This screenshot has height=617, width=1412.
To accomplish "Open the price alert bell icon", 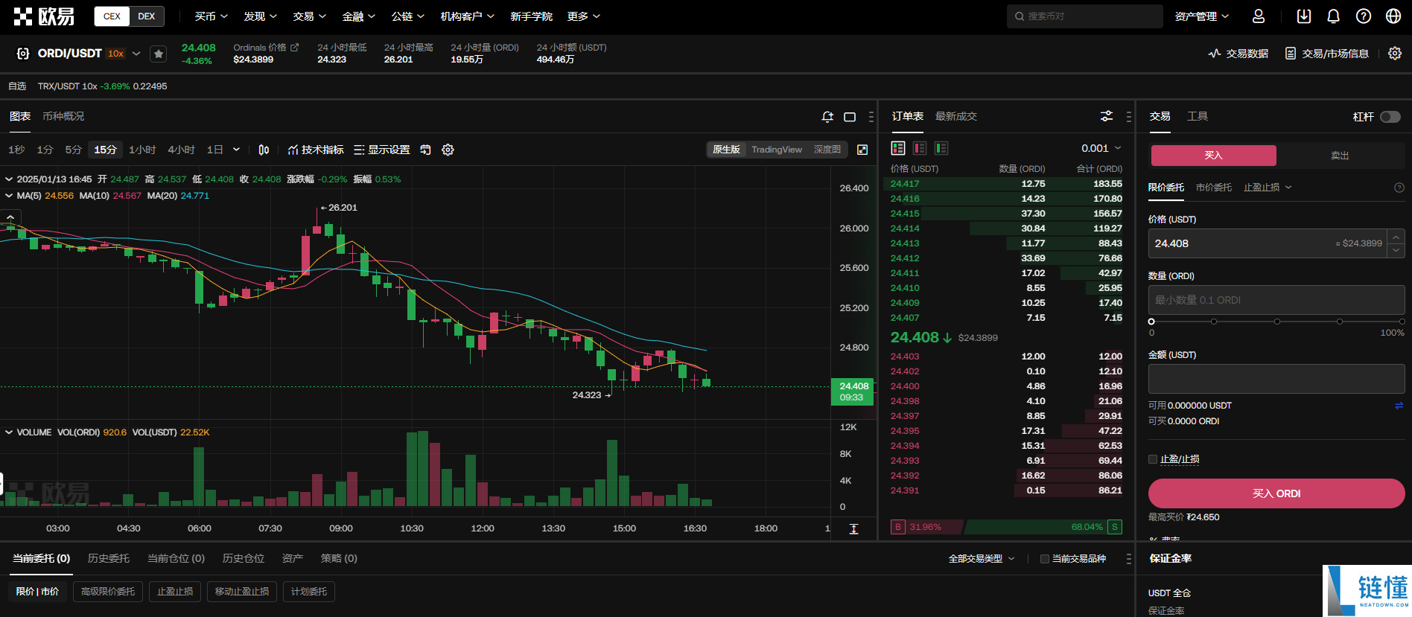I will (827, 117).
